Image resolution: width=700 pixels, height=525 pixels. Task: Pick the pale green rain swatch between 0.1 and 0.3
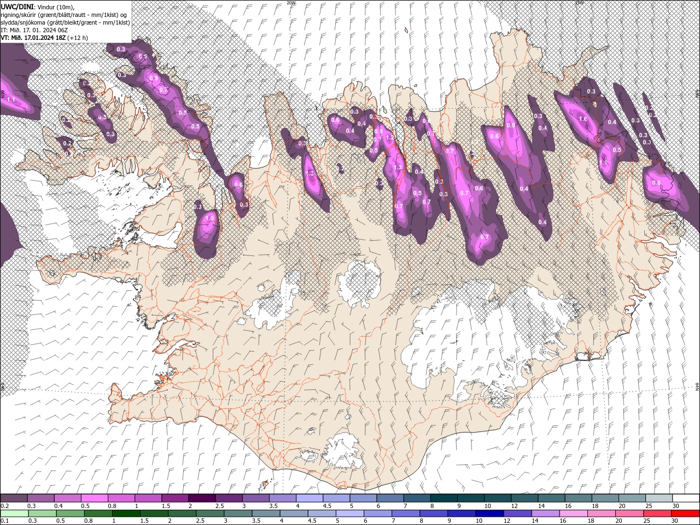(14, 514)
